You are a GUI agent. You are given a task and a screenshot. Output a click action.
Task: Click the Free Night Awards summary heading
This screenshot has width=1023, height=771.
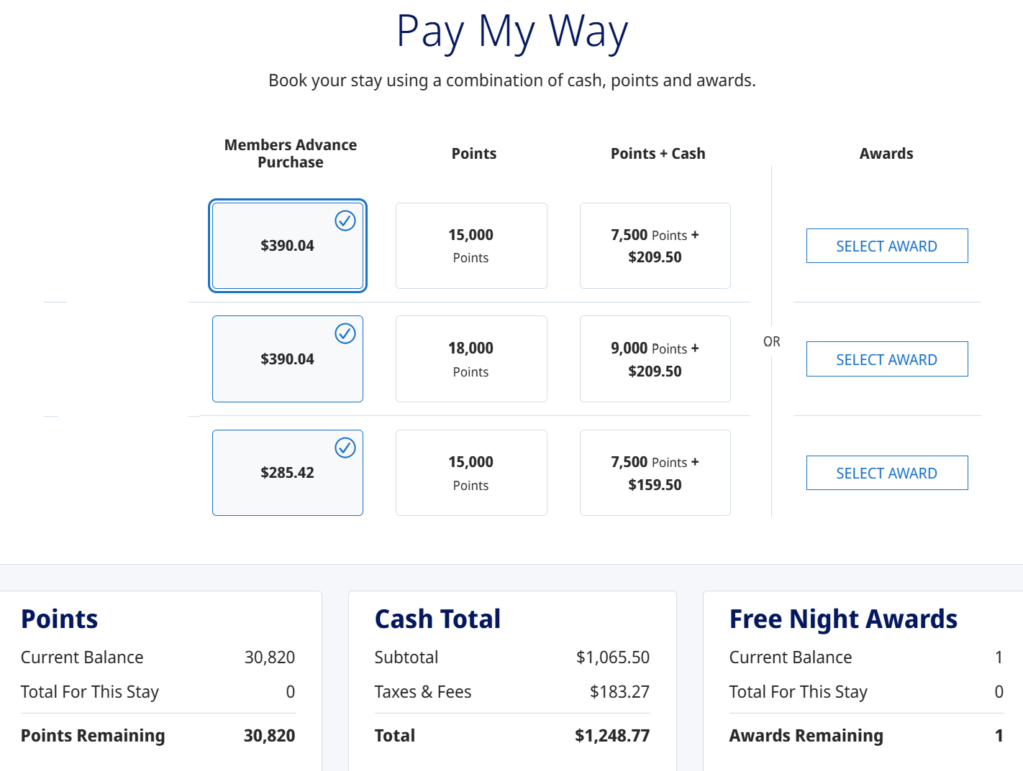(843, 619)
